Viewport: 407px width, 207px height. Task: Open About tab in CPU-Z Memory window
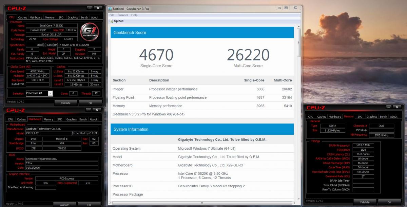[x=394, y=116]
